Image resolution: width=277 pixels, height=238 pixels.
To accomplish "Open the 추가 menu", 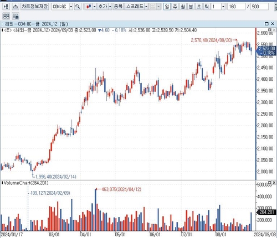I will pos(103,7).
